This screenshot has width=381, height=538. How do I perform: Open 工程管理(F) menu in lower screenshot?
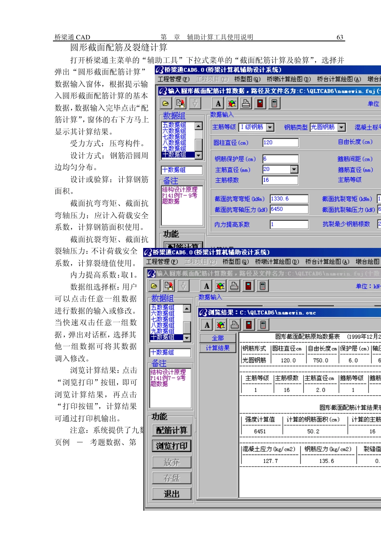pyautogui.click(x=162, y=262)
